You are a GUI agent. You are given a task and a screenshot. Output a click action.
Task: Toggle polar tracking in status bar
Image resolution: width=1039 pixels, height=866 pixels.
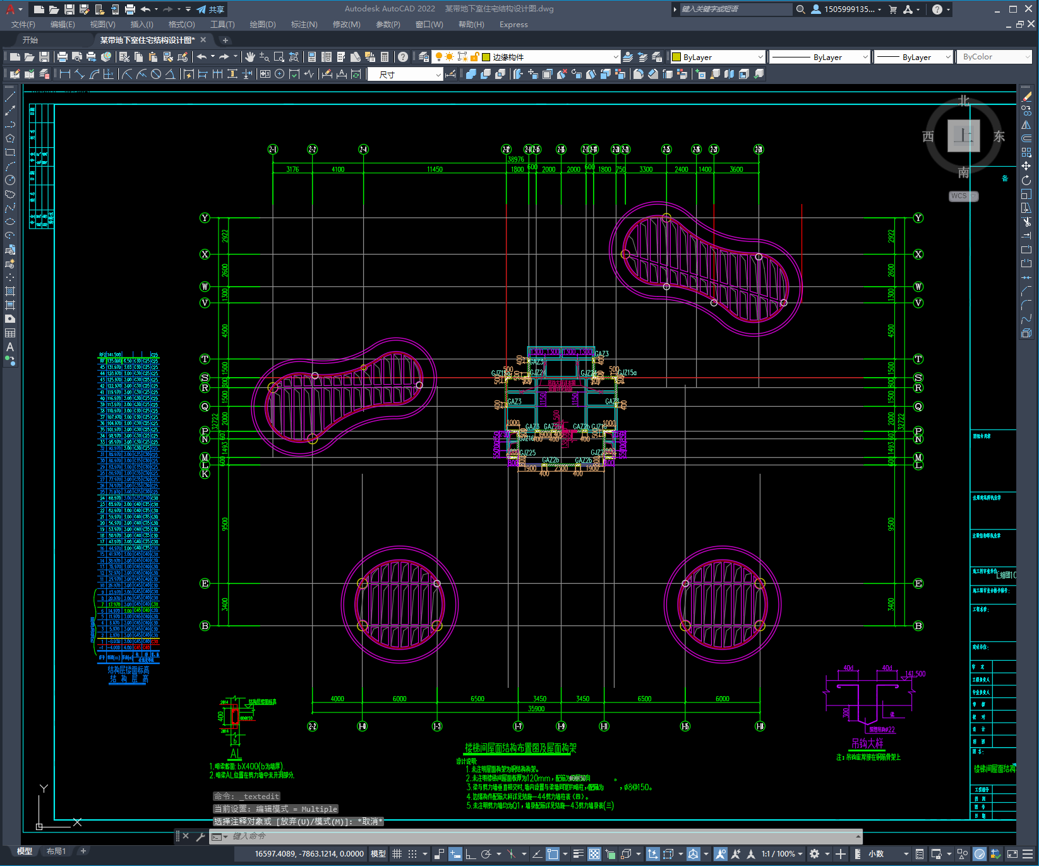(486, 854)
